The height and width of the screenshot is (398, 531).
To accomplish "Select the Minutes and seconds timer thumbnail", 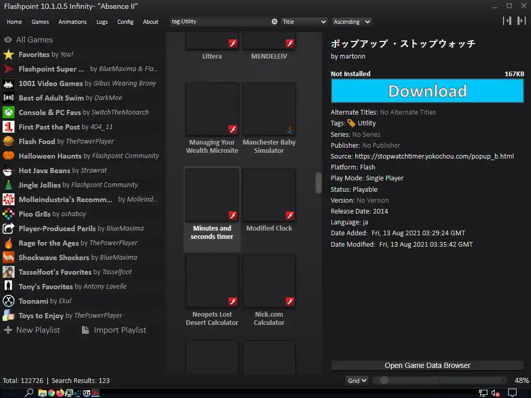I will (212, 195).
